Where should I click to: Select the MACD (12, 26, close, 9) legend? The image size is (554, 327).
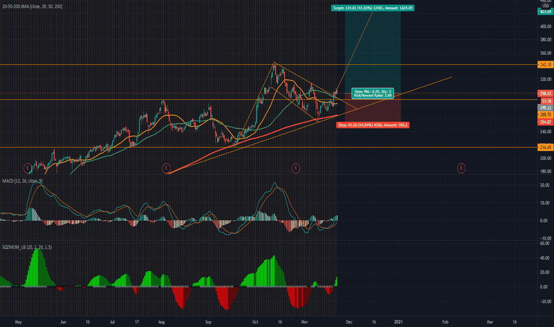[x=22, y=181]
